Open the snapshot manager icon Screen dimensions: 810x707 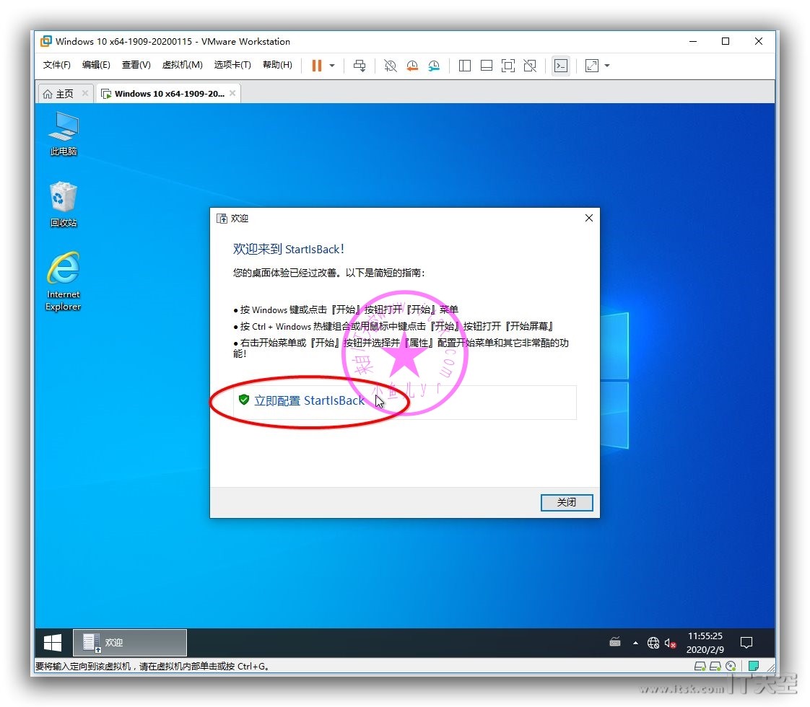point(434,66)
